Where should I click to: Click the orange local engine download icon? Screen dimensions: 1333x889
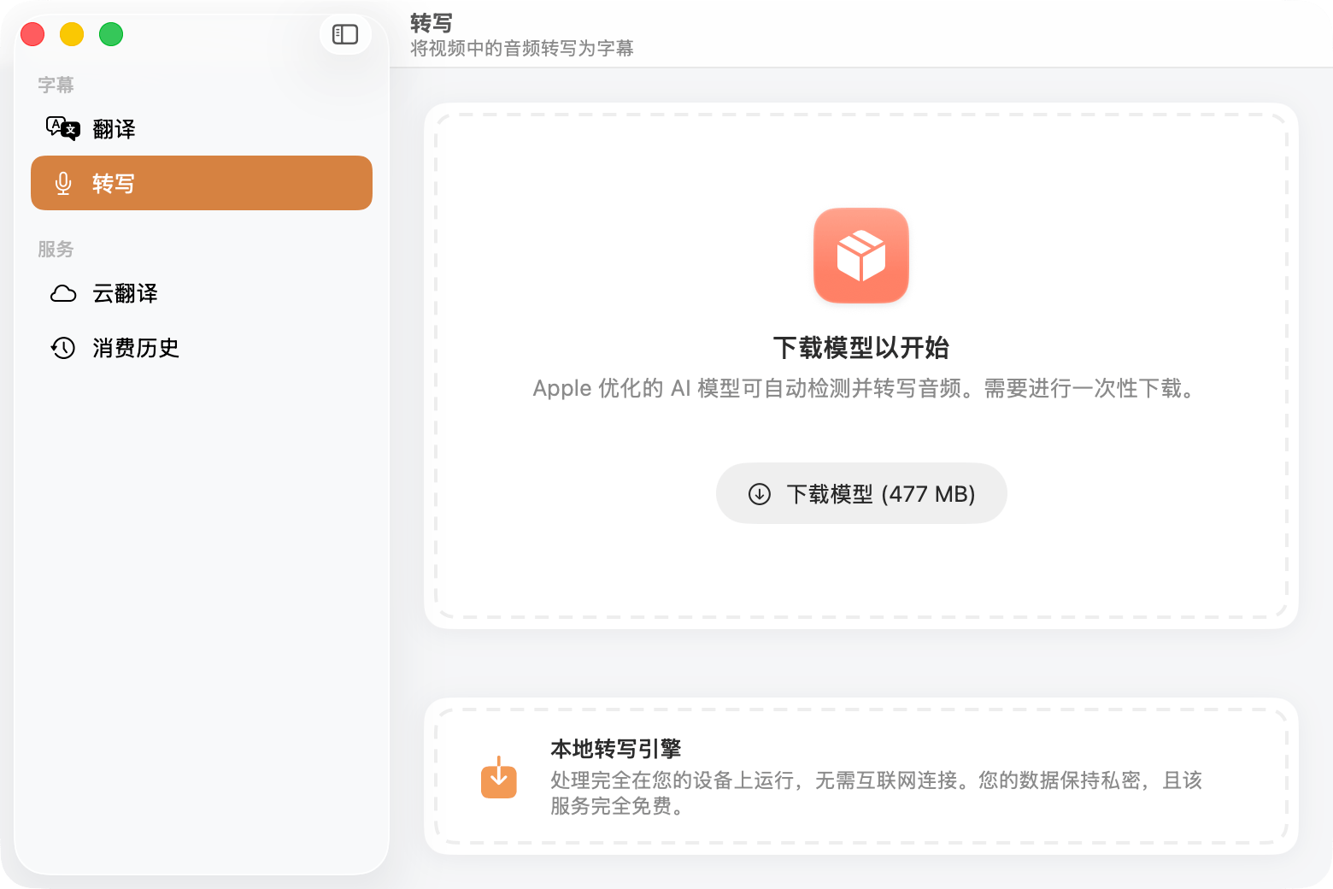(x=499, y=777)
